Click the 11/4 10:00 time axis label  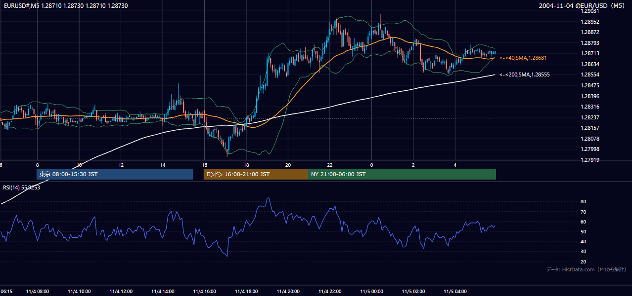click(x=80, y=292)
